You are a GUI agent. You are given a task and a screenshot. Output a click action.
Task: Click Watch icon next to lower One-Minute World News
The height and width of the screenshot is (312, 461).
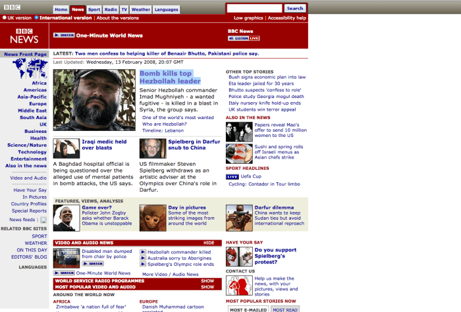pos(64,273)
